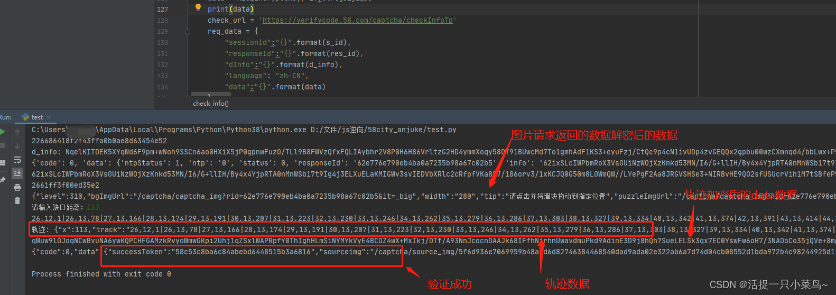Toggle soft-wrap in the Run console
The image size is (836, 295).
point(17,160)
